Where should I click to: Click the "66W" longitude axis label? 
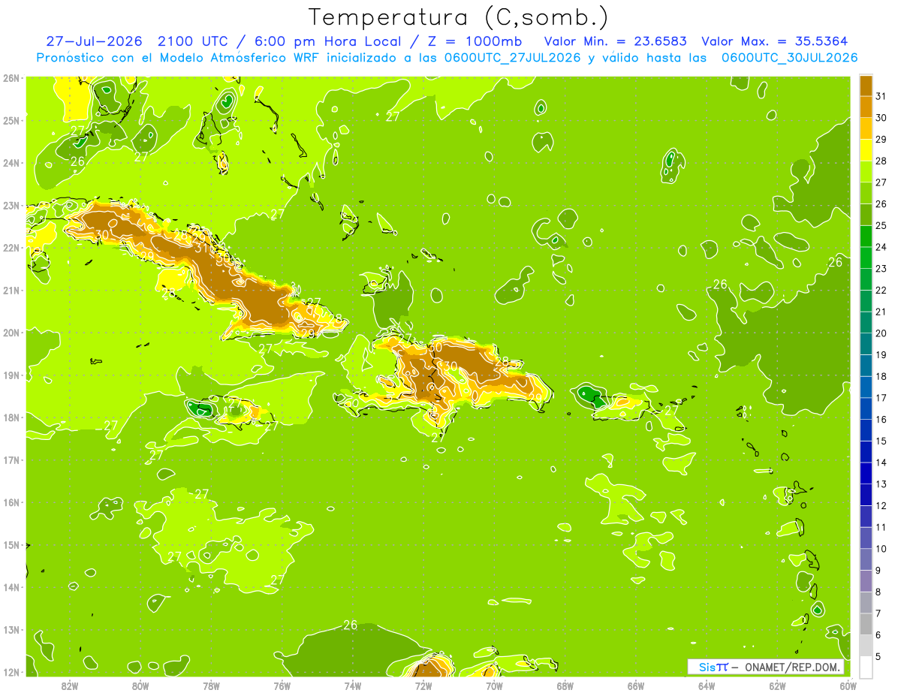click(x=636, y=685)
